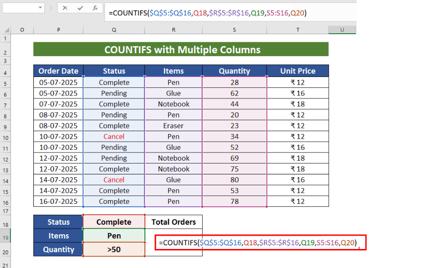Select column R header
430x268 pixels.
pos(174,30)
